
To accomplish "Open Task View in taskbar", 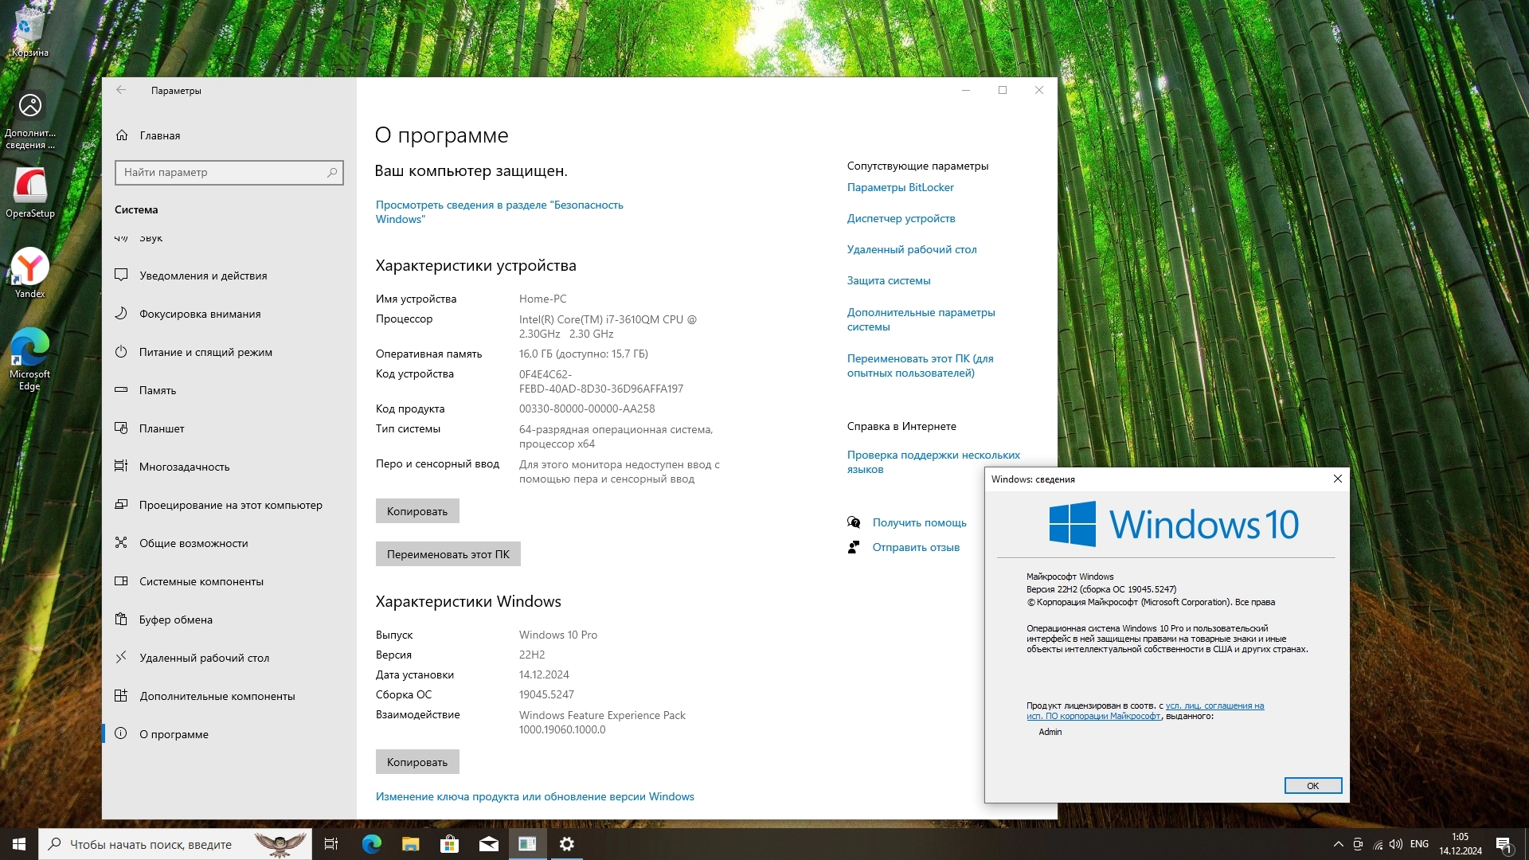I will coord(331,844).
